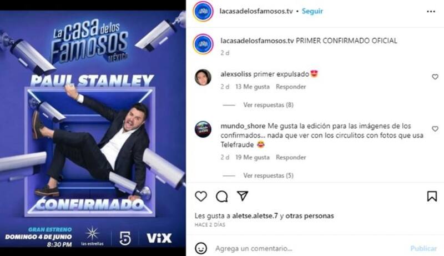
Task: Like mundo_shore comment with small heart
Action: pyautogui.click(x=435, y=129)
